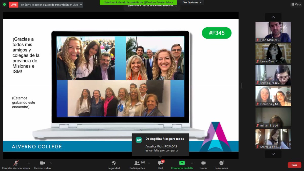Click the green screen sharing notice banner
This screenshot has width=304, height=171.
138,2
